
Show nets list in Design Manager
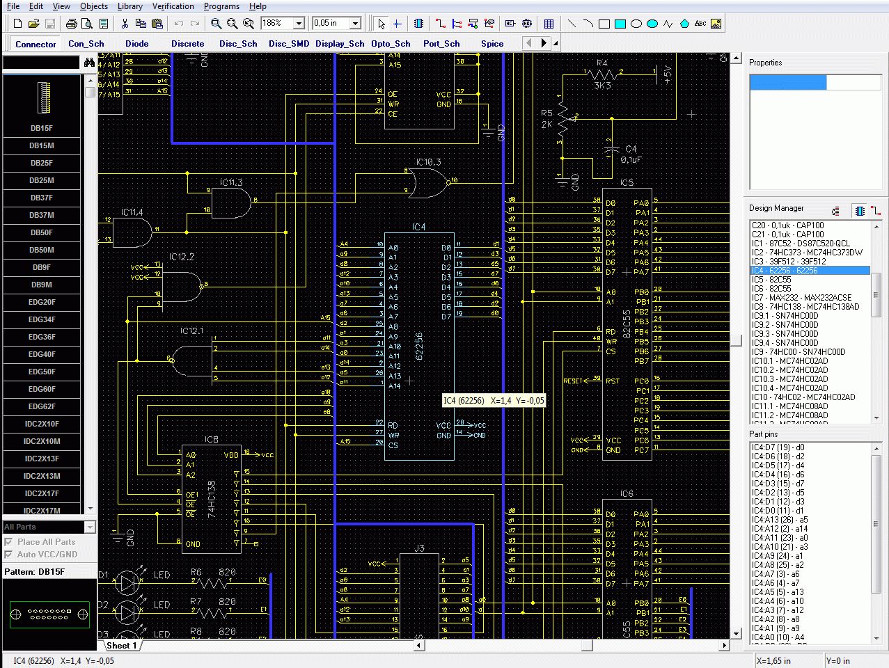pyautogui.click(x=876, y=210)
